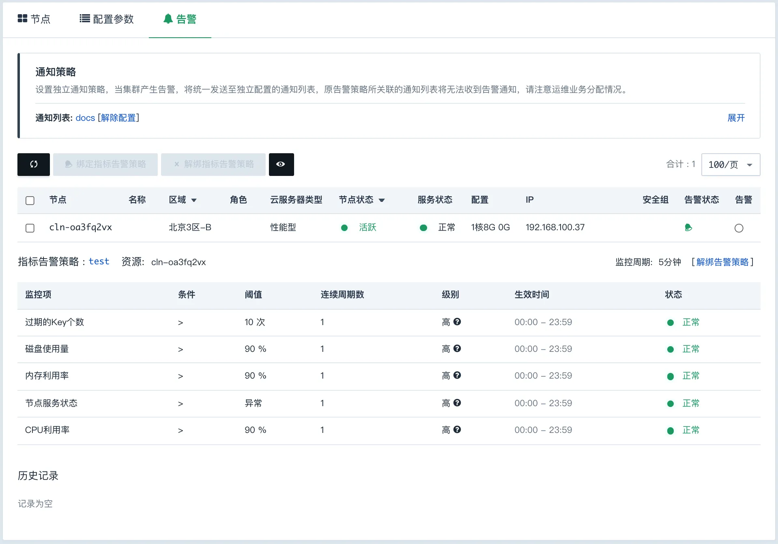Click the grid icon on the 节点 tab
The image size is (778, 544).
click(22, 19)
